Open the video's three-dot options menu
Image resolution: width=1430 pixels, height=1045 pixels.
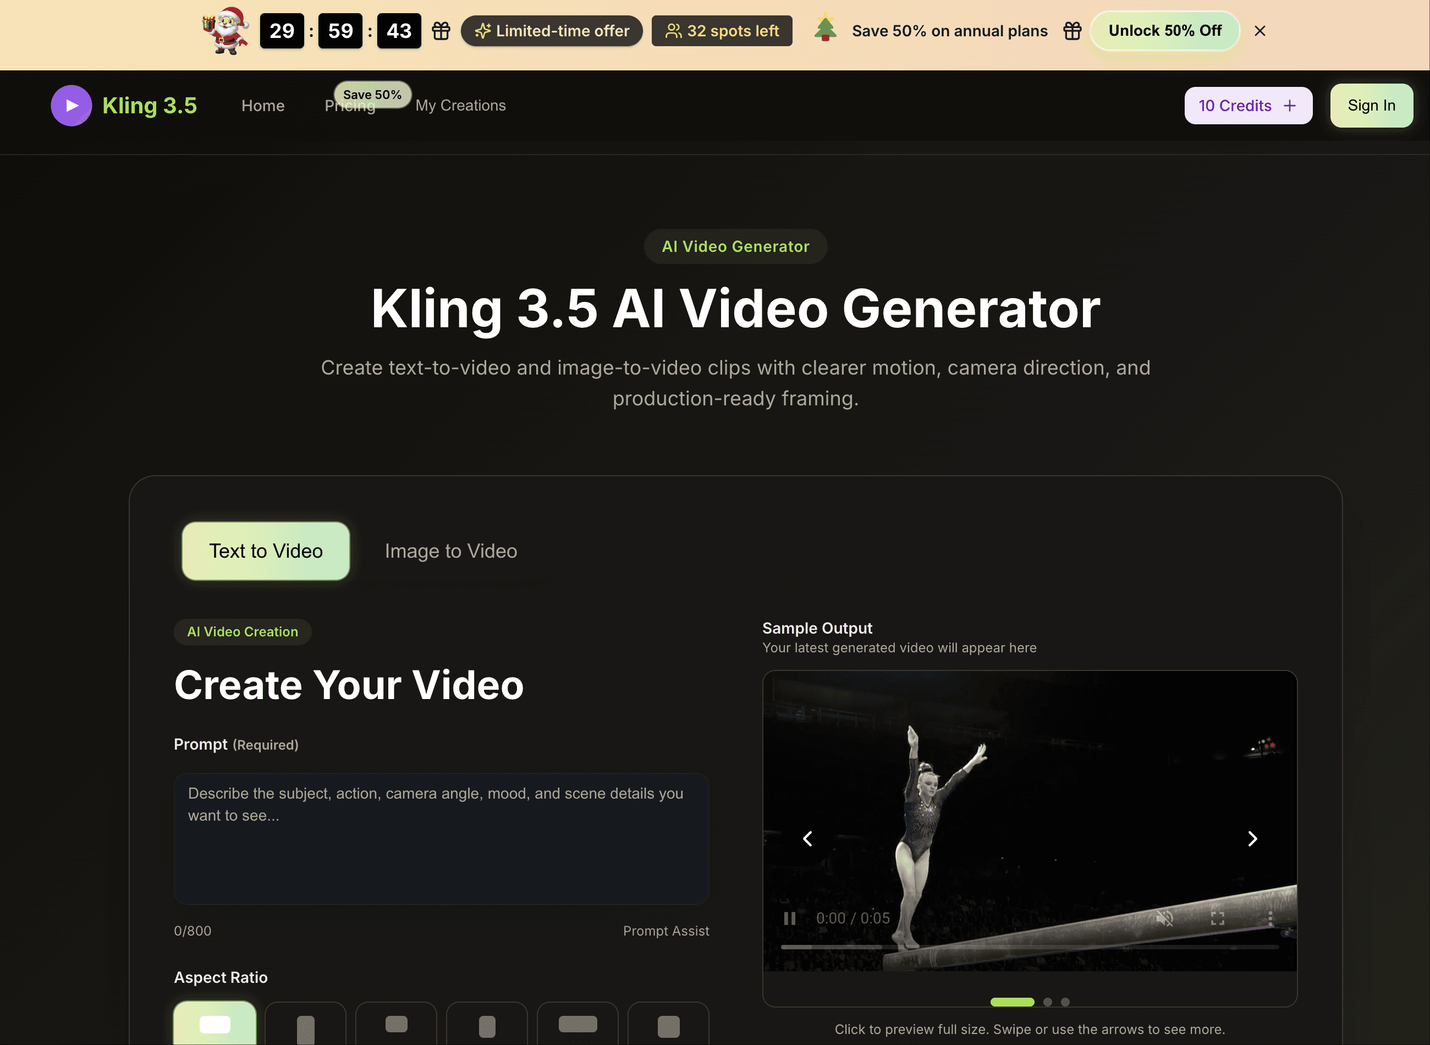pos(1269,919)
